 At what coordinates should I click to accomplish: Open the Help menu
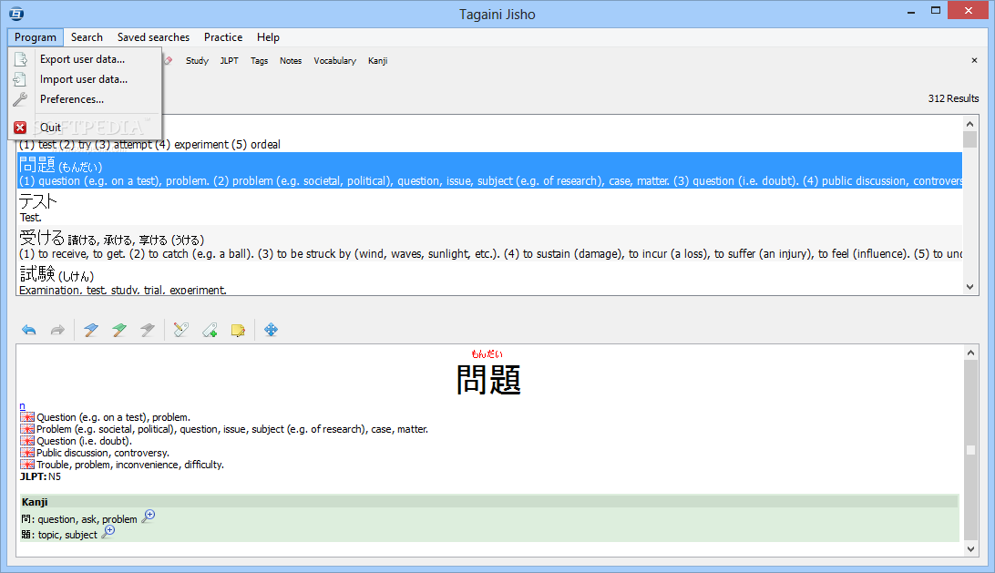point(269,37)
